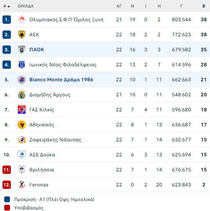Click the Ιωνικός Νέας Φιλαδέλφειας logo

click(x=22, y=65)
